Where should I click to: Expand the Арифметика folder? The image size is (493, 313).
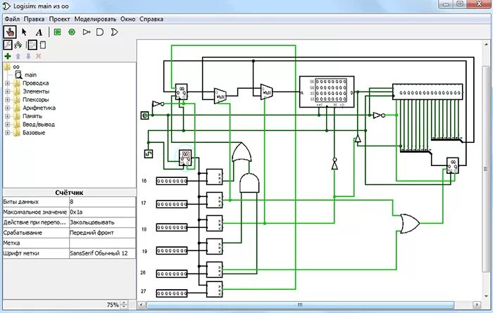(x=7, y=108)
